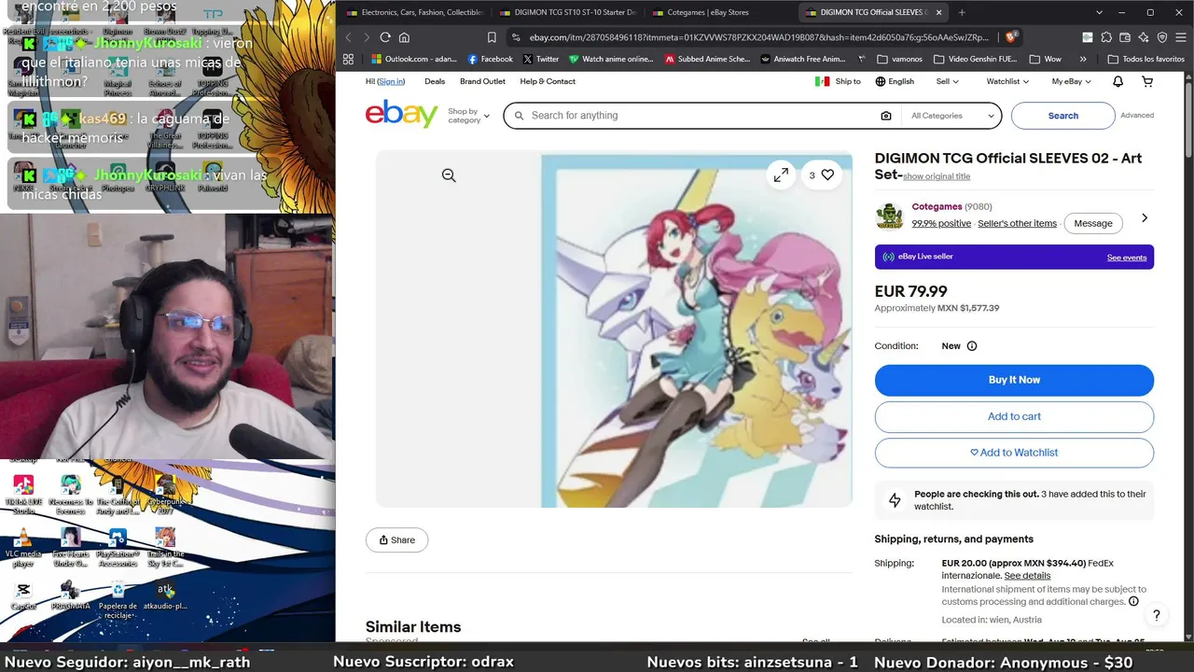Open the Deals menu link
Viewport: 1194px width, 672px height.
tap(435, 82)
